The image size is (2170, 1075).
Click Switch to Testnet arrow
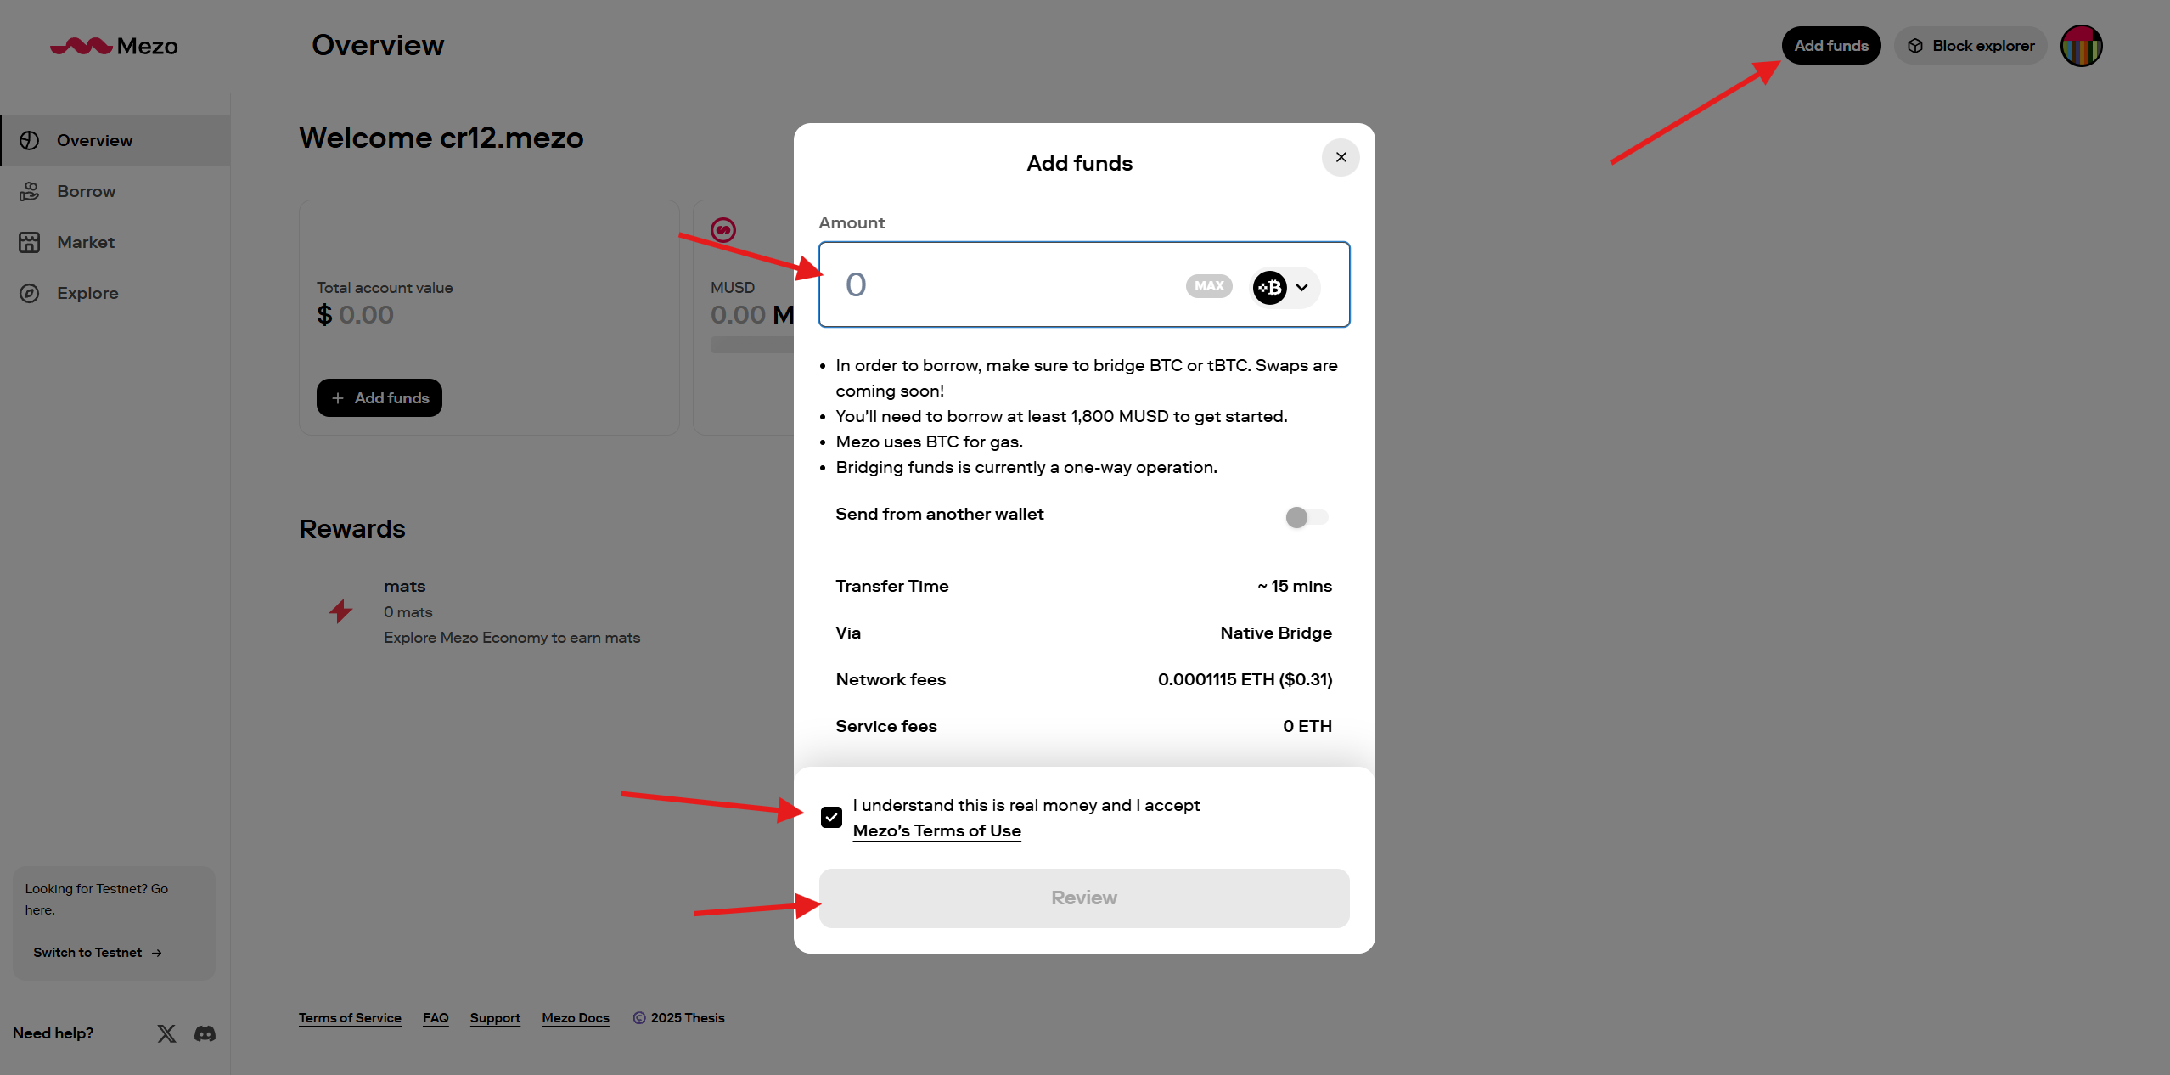pyautogui.click(x=156, y=953)
